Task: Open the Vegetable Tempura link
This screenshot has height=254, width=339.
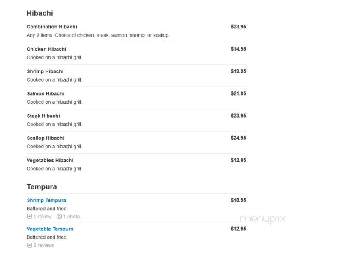Action: pyautogui.click(x=50, y=229)
